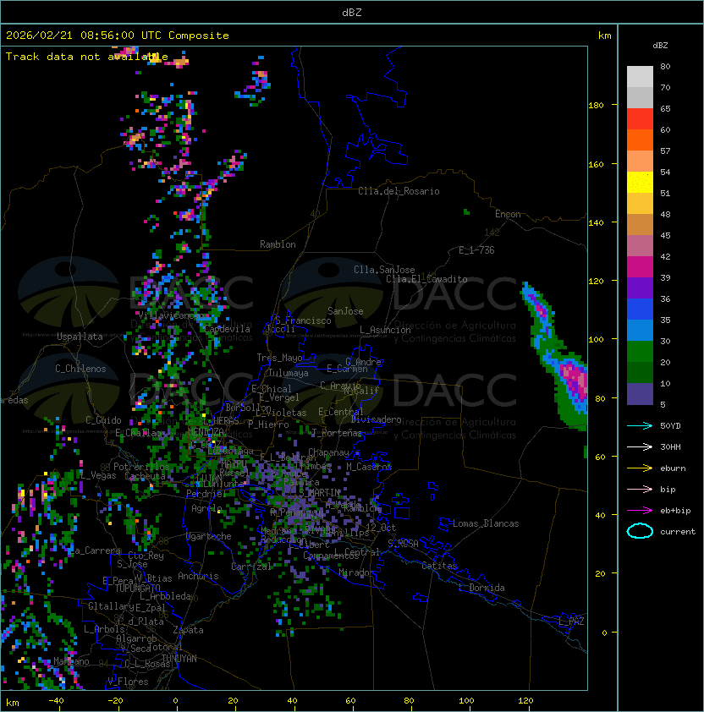Click the 'M_Caseros' place label
The height and width of the screenshot is (712, 704).
(x=369, y=467)
